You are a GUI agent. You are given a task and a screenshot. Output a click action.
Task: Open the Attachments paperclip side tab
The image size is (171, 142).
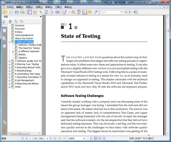[x=4, y=130]
